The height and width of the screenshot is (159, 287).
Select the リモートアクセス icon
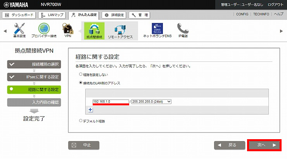(120, 31)
